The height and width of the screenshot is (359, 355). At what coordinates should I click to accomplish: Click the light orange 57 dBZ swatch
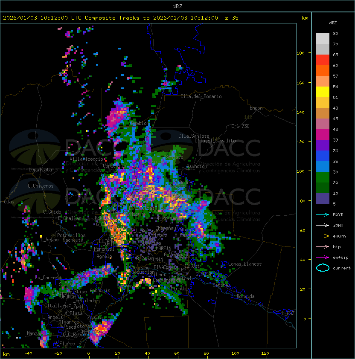click(x=323, y=81)
